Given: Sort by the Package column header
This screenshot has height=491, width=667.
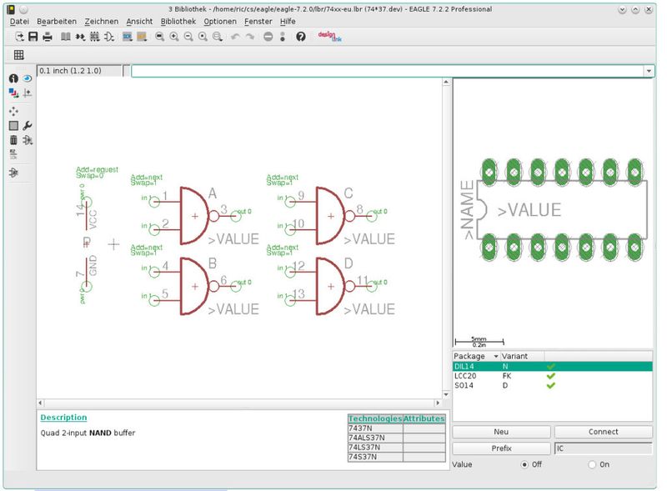Looking at the screenshot, I should pyautogui.click(x=476, y=356).
